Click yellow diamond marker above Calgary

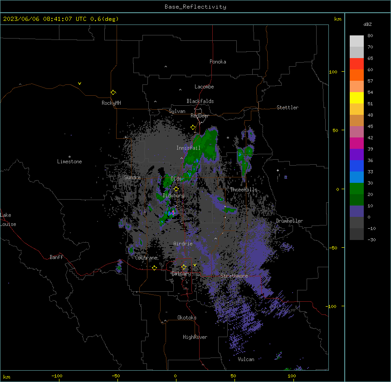184,267
